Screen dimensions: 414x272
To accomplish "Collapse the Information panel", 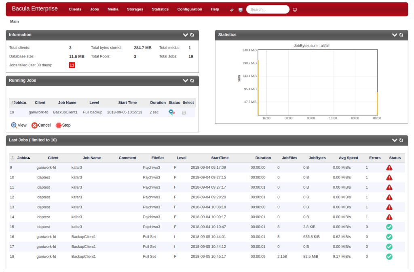I will coord(186,35).
